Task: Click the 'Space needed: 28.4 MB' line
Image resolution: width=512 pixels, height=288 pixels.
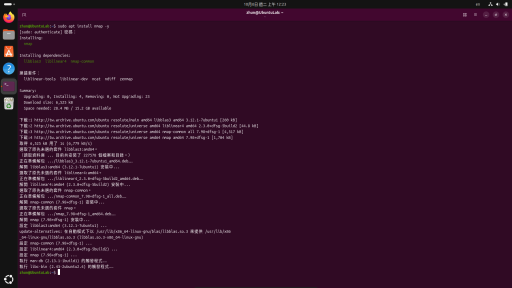Action: click(67, 108)
